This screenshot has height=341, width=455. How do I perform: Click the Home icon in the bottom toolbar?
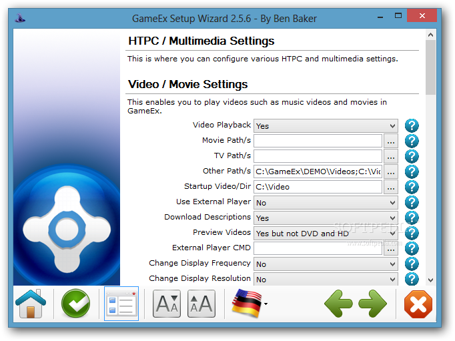tap(31, 304)
